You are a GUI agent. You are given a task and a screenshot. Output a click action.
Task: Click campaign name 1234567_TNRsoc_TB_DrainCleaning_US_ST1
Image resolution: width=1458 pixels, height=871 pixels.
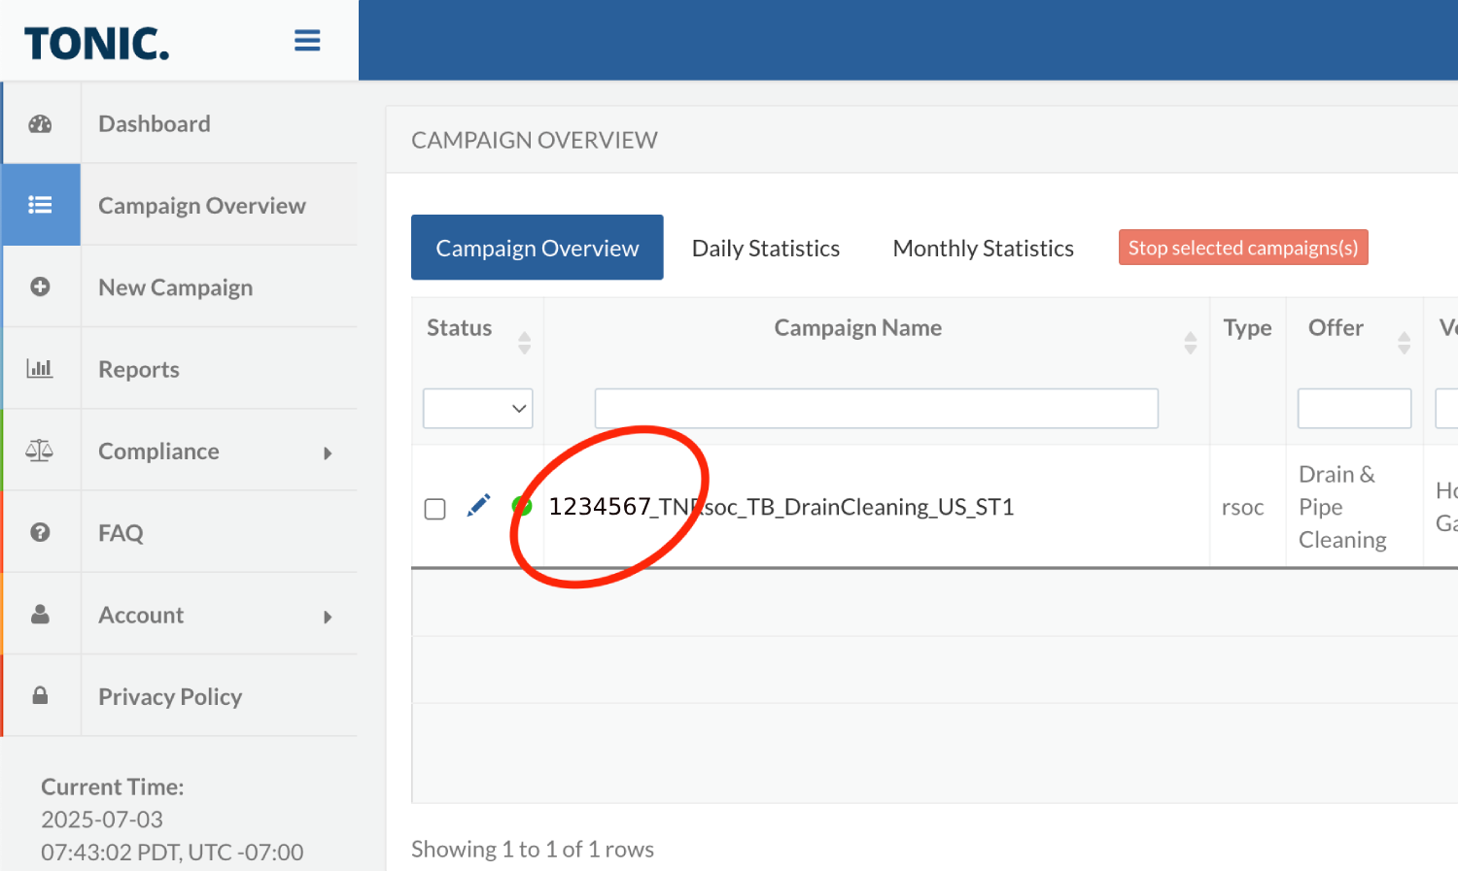[781, 507]
